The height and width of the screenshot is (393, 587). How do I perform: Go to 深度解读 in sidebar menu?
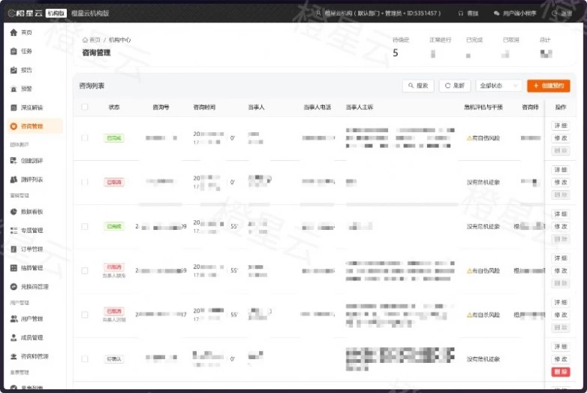32,107
